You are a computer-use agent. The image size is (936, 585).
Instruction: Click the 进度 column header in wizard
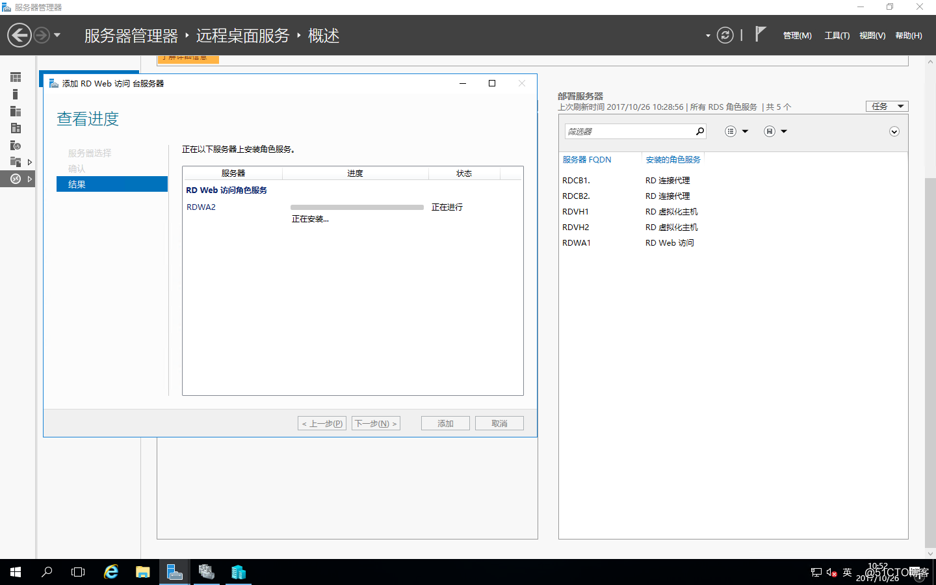pos(355,173)
